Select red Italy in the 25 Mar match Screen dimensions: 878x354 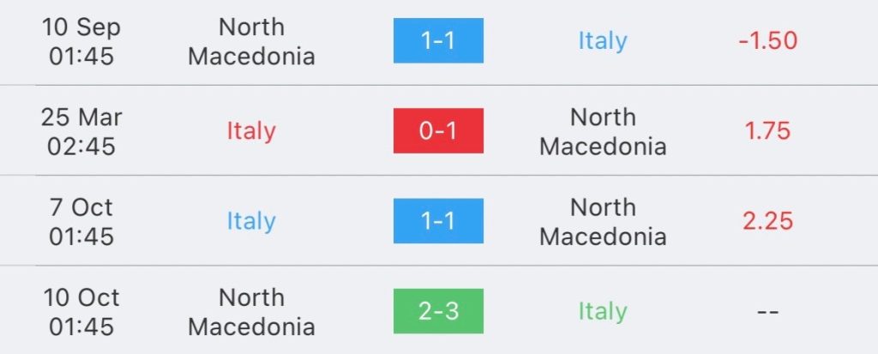pyautogui.click(x=251, y=131)
